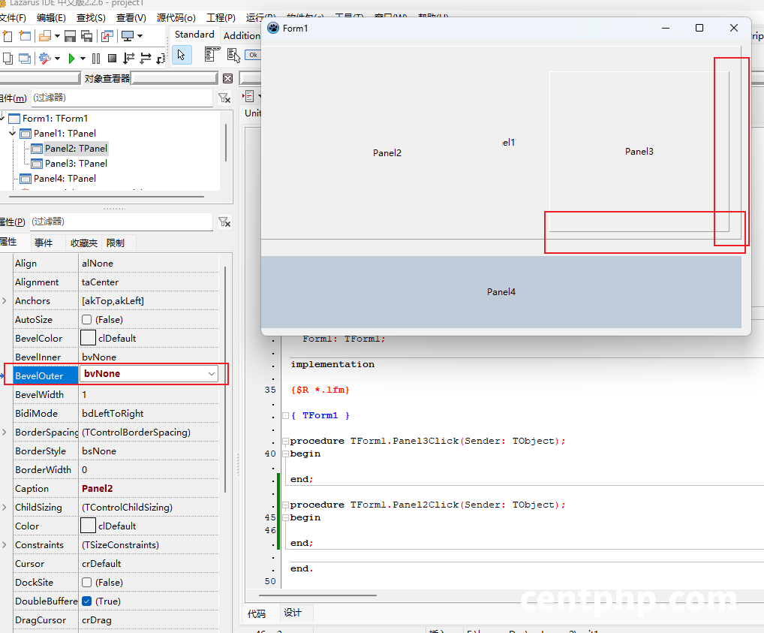Pick the TPopupMenu component icon
The height and width of the screenshot is (633, 764).
(x=233, y=55)
